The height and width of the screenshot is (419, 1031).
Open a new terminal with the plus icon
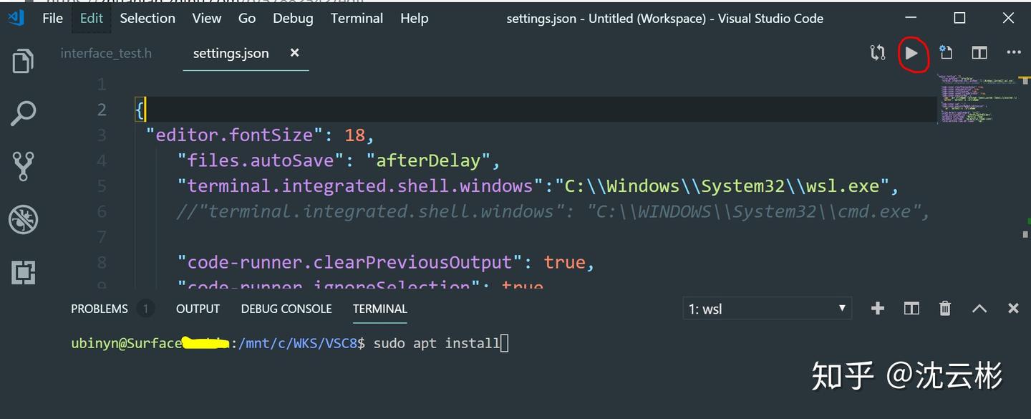click(x=877, y=308)
